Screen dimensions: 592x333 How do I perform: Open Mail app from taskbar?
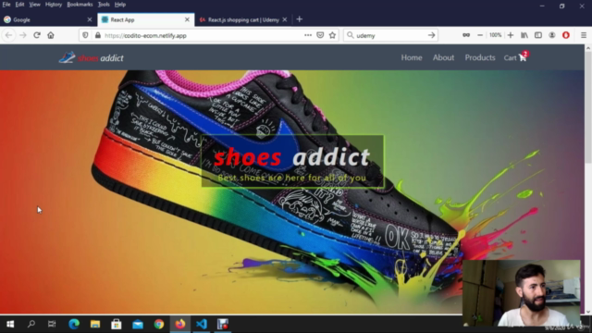(138, 324)
